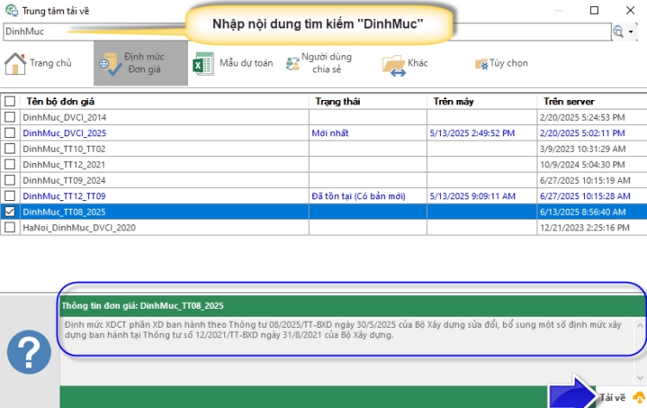647x408 pixels.
Task: Click server date 10/9/2024 5:04:30 PM
Action: click(582, 165)
